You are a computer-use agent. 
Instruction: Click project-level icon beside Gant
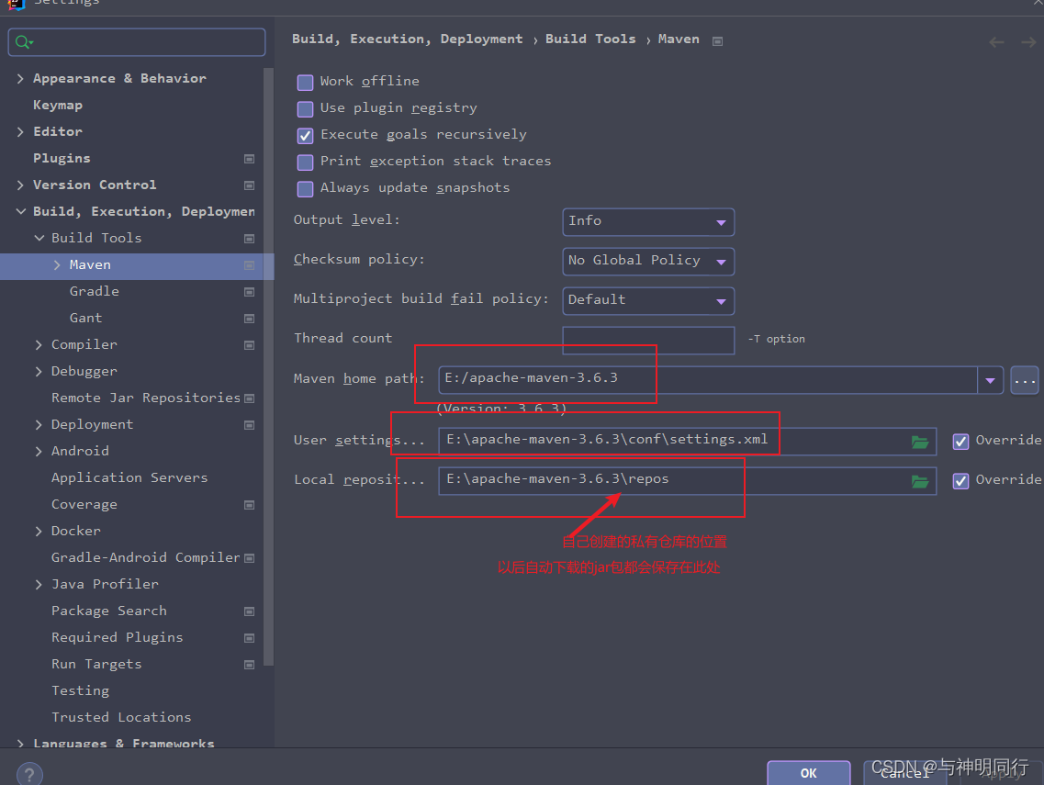[249, 319]
